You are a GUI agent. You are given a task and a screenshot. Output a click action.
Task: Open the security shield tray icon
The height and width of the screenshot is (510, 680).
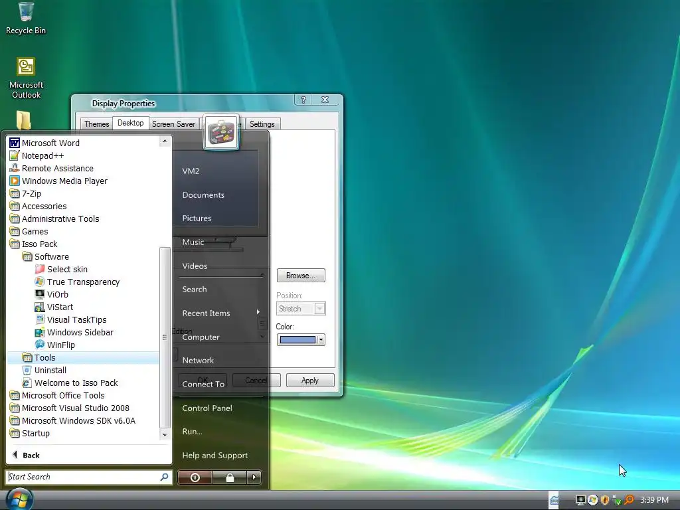[x=605, y=500]
